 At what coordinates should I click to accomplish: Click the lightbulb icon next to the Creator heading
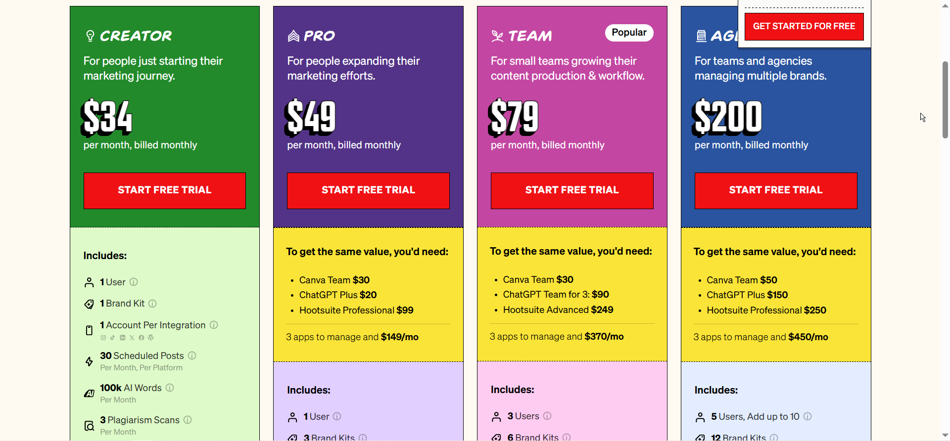(x=90, y=36)
